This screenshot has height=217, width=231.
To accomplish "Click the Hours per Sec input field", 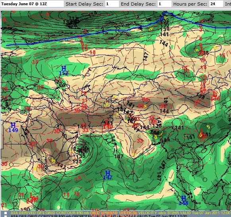I will 216,4.
